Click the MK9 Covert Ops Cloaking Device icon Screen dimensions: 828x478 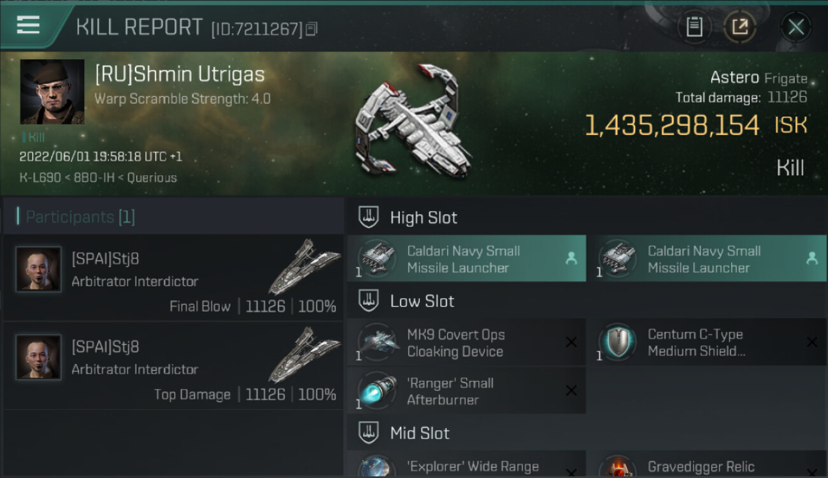[x=376, y=342]
